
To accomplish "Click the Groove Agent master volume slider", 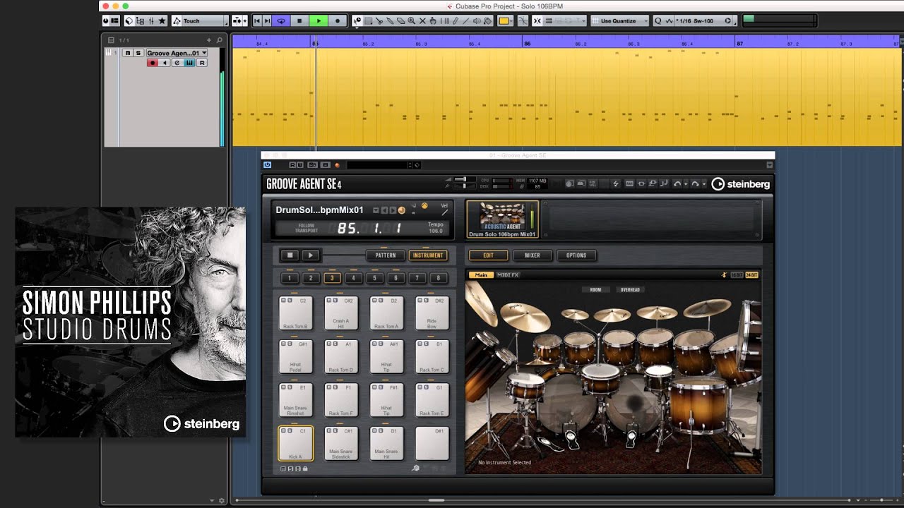I will click(464, 179).
